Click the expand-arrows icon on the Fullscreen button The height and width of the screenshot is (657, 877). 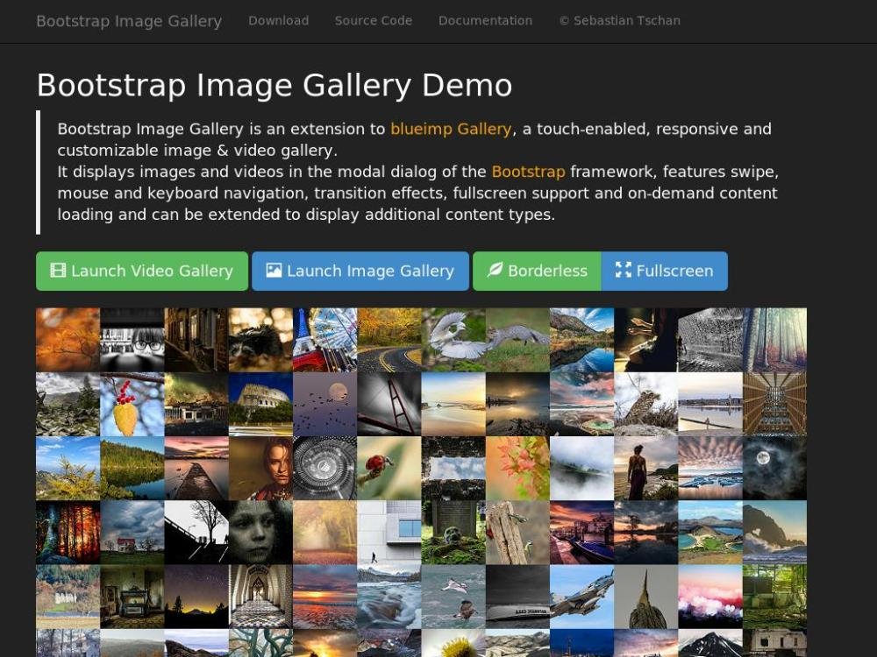(623, 271)
